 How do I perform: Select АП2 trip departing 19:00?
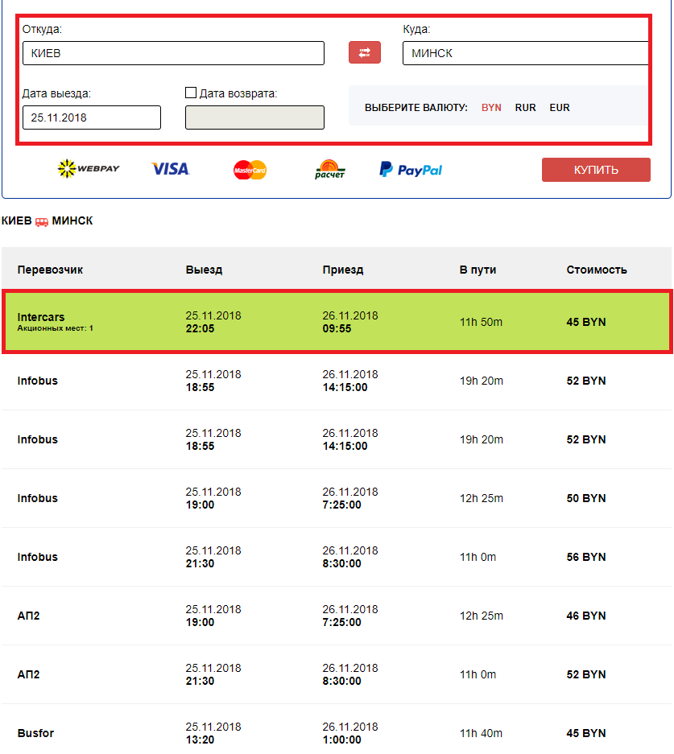[337, 616]
